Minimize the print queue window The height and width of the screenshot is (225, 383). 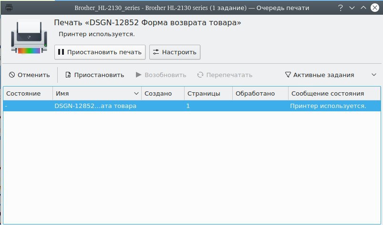[352, 8]
